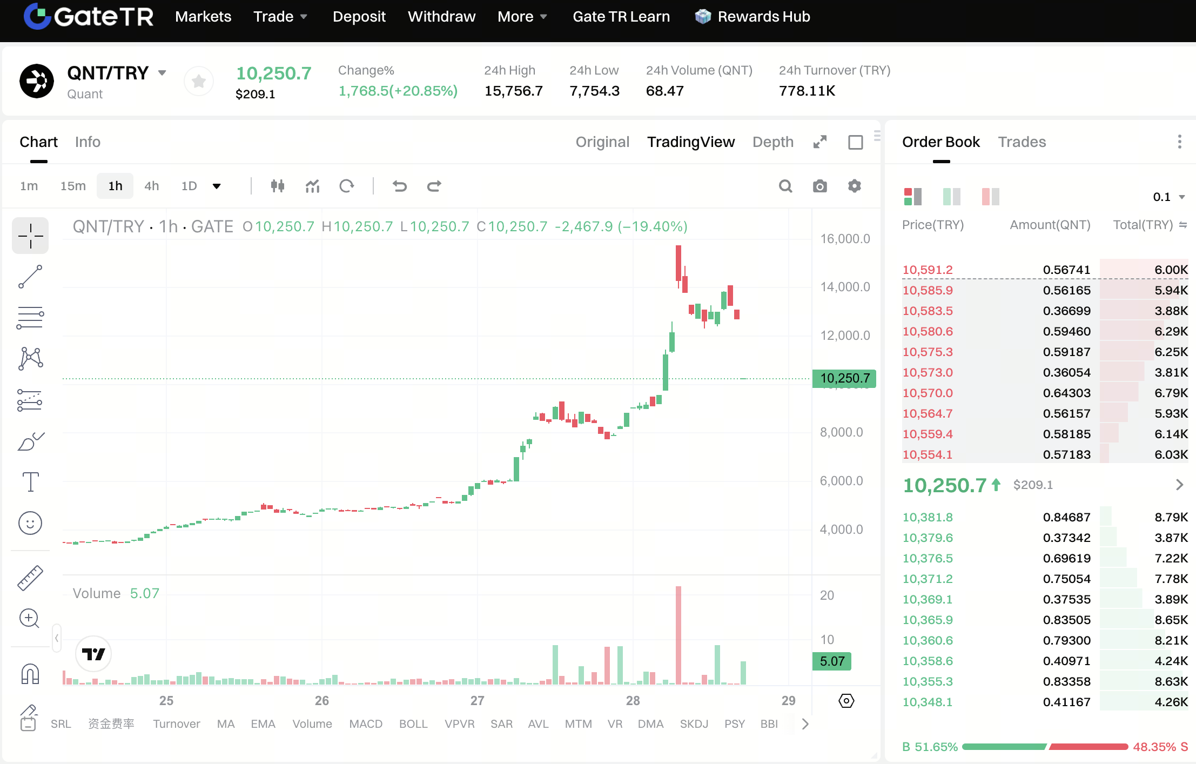
Task: Select the ruler measure tool
Action: click(30, 578)
